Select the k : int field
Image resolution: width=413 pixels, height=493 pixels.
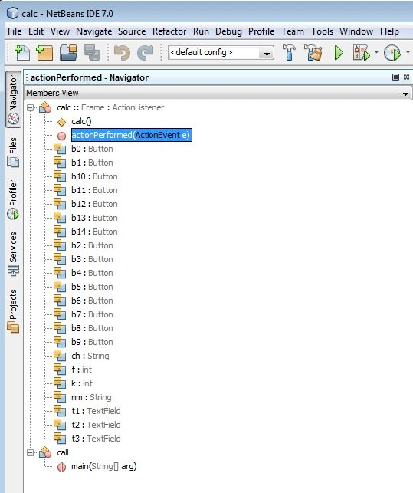[82, 384]
